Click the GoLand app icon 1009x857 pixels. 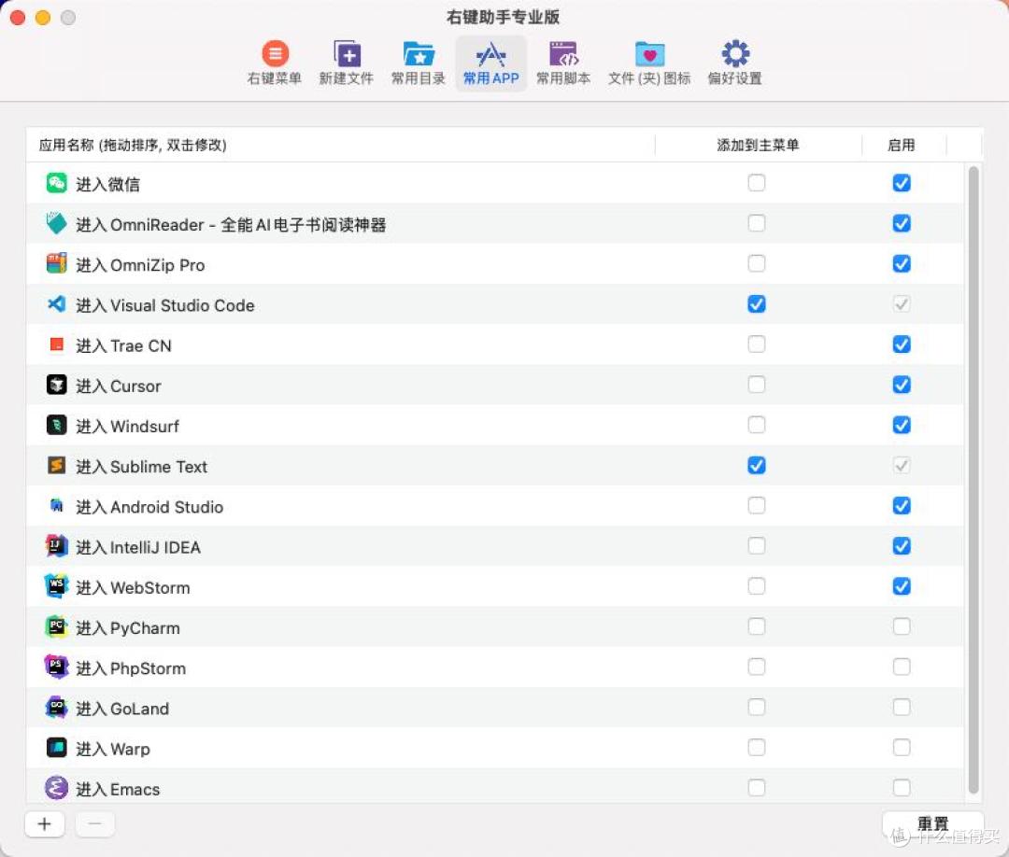tap(57, 708)
